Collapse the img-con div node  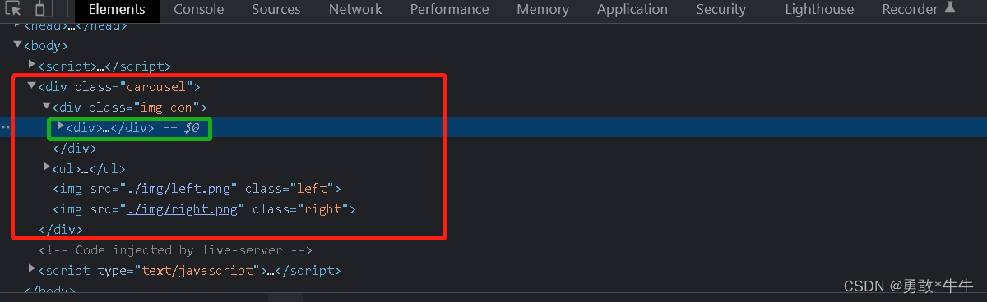[47, 106]
